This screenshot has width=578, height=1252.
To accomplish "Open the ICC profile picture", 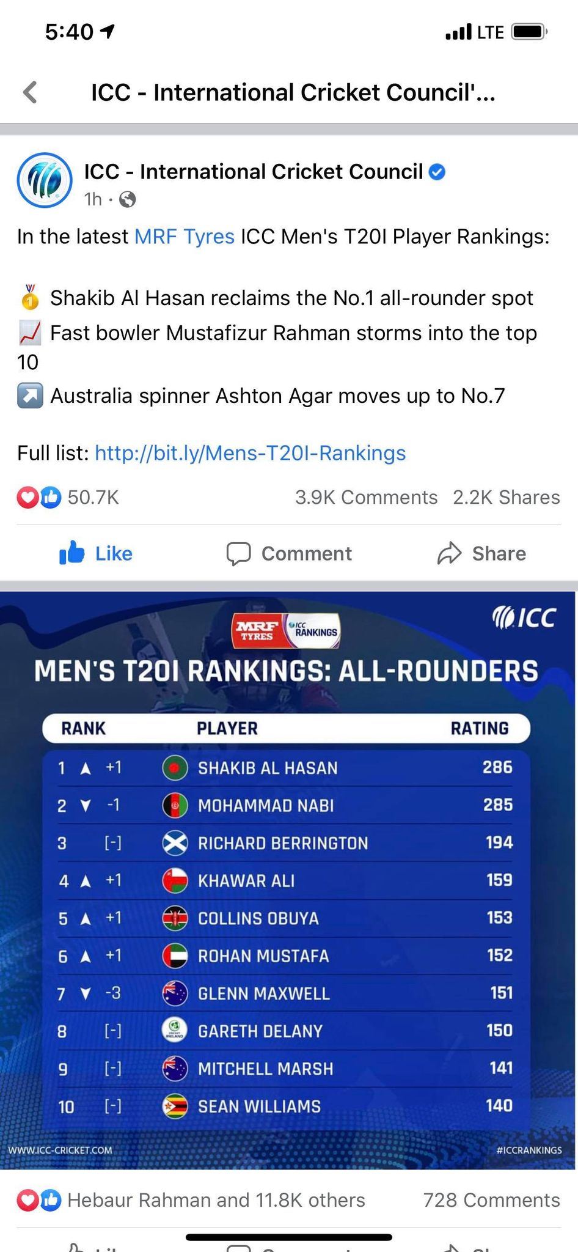I will coord(45,180).
